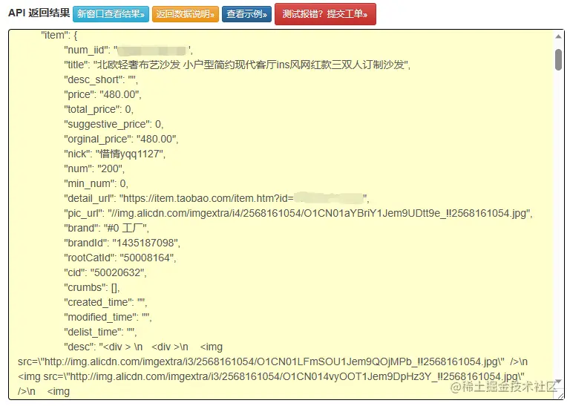Click the API 返回结果 heading

(x=39, y=13)
